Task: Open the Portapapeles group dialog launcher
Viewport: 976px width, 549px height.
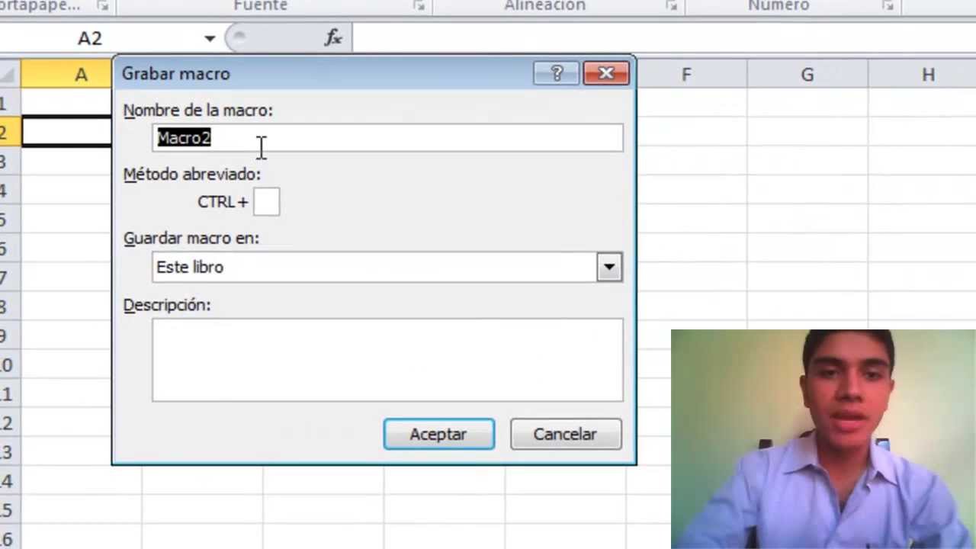Action: pos(103,5)
